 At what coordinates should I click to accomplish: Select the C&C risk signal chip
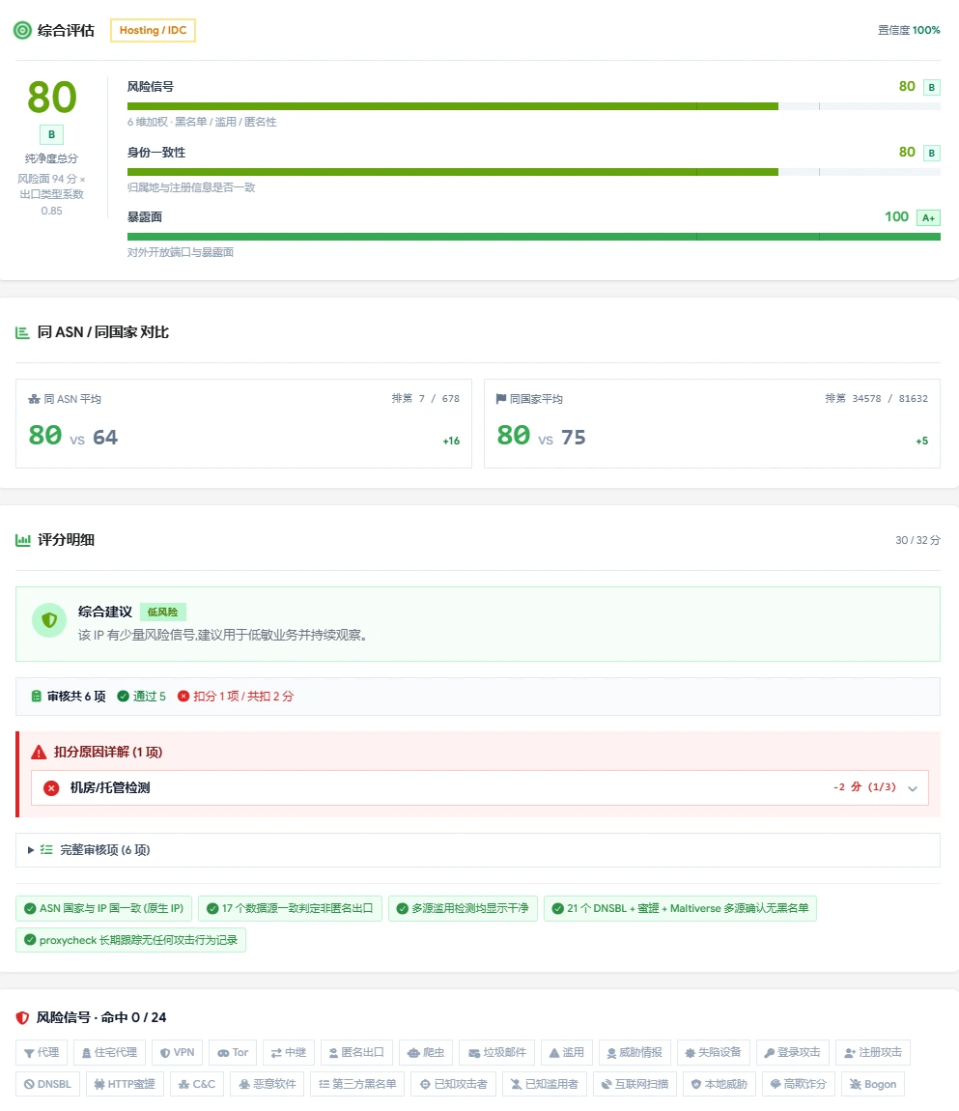click(197, 1084)
